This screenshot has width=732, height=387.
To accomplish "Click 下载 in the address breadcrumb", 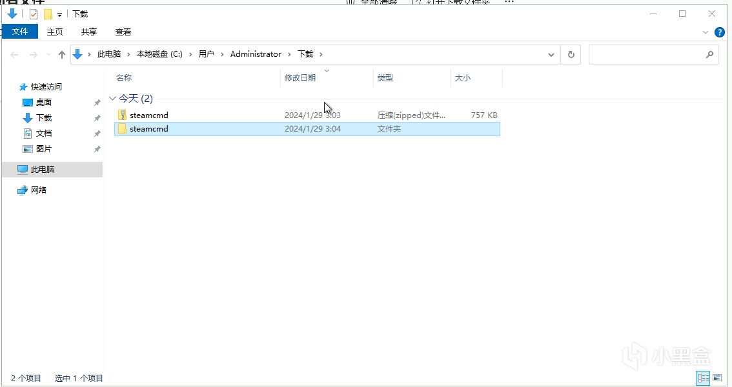I will (305, 54).
